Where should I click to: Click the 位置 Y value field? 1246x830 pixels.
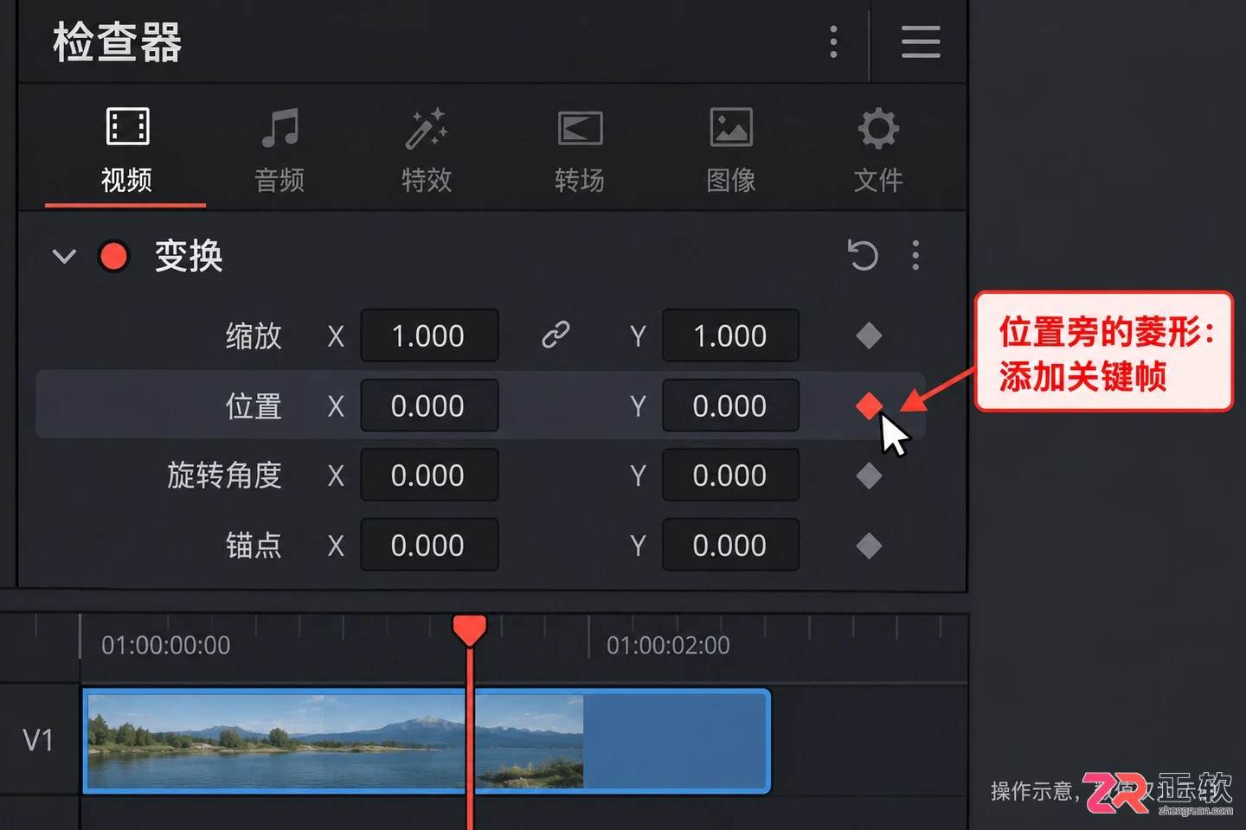[x=730, y=405]
